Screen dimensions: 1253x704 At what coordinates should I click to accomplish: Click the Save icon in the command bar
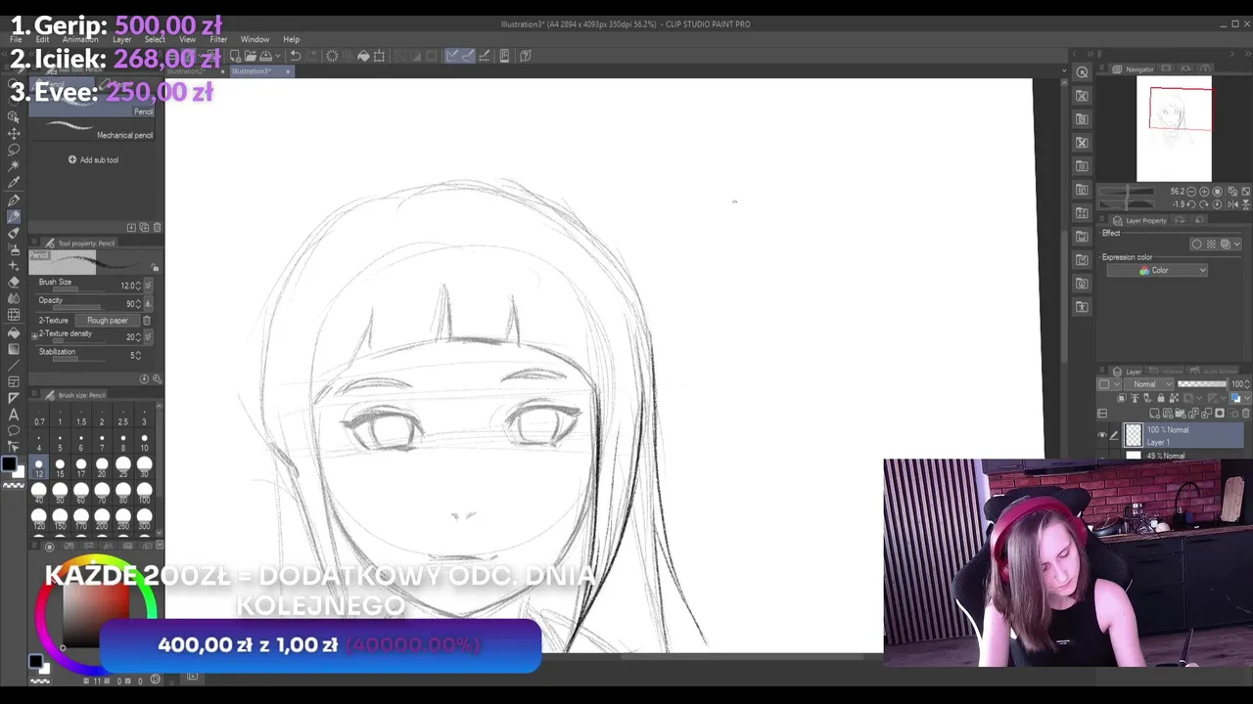265,56
